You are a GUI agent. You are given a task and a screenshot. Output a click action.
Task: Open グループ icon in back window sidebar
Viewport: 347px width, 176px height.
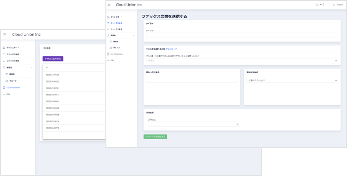click(7, 81)
